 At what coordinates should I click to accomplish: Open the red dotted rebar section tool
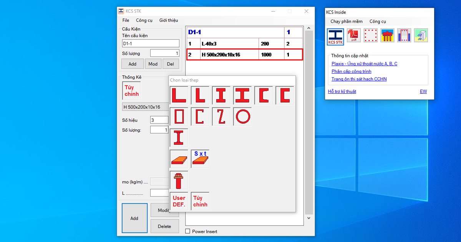click(x=371, y=36)
